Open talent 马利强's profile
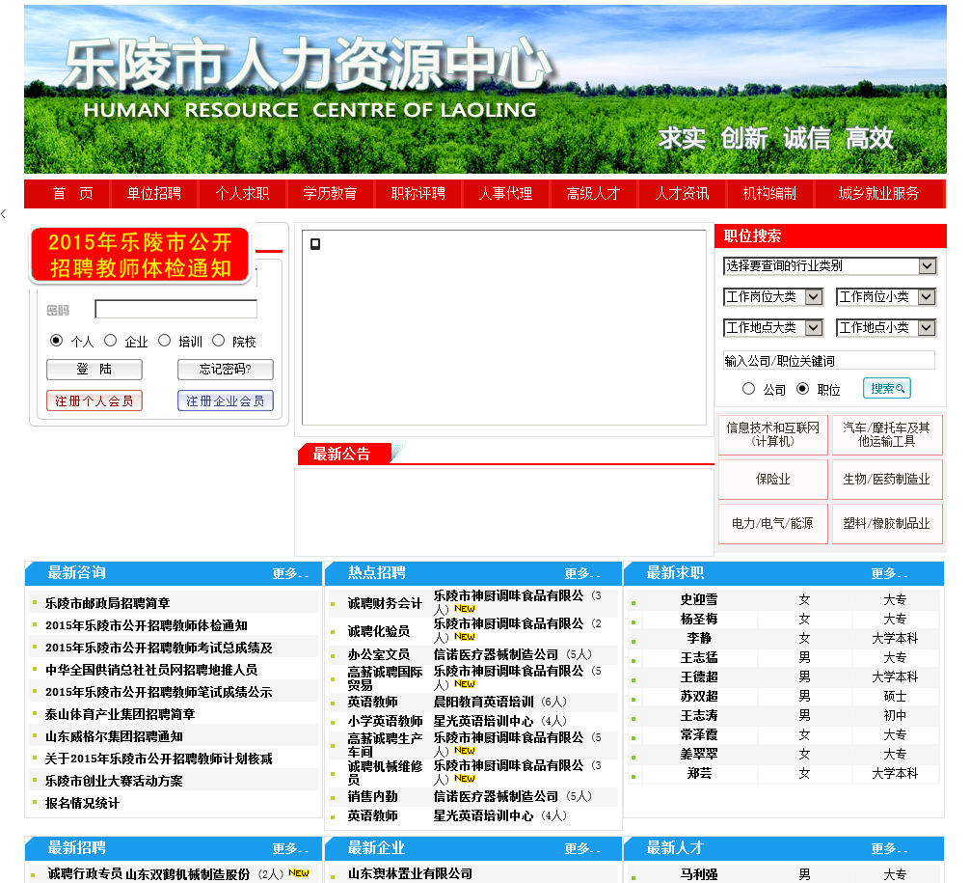Viewport: 970px width, 883px height. click(x=699, y=874)
